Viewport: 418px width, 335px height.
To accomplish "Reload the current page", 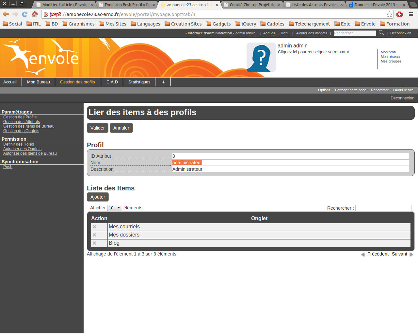I will pyautogui.click(x=25, y=14).
